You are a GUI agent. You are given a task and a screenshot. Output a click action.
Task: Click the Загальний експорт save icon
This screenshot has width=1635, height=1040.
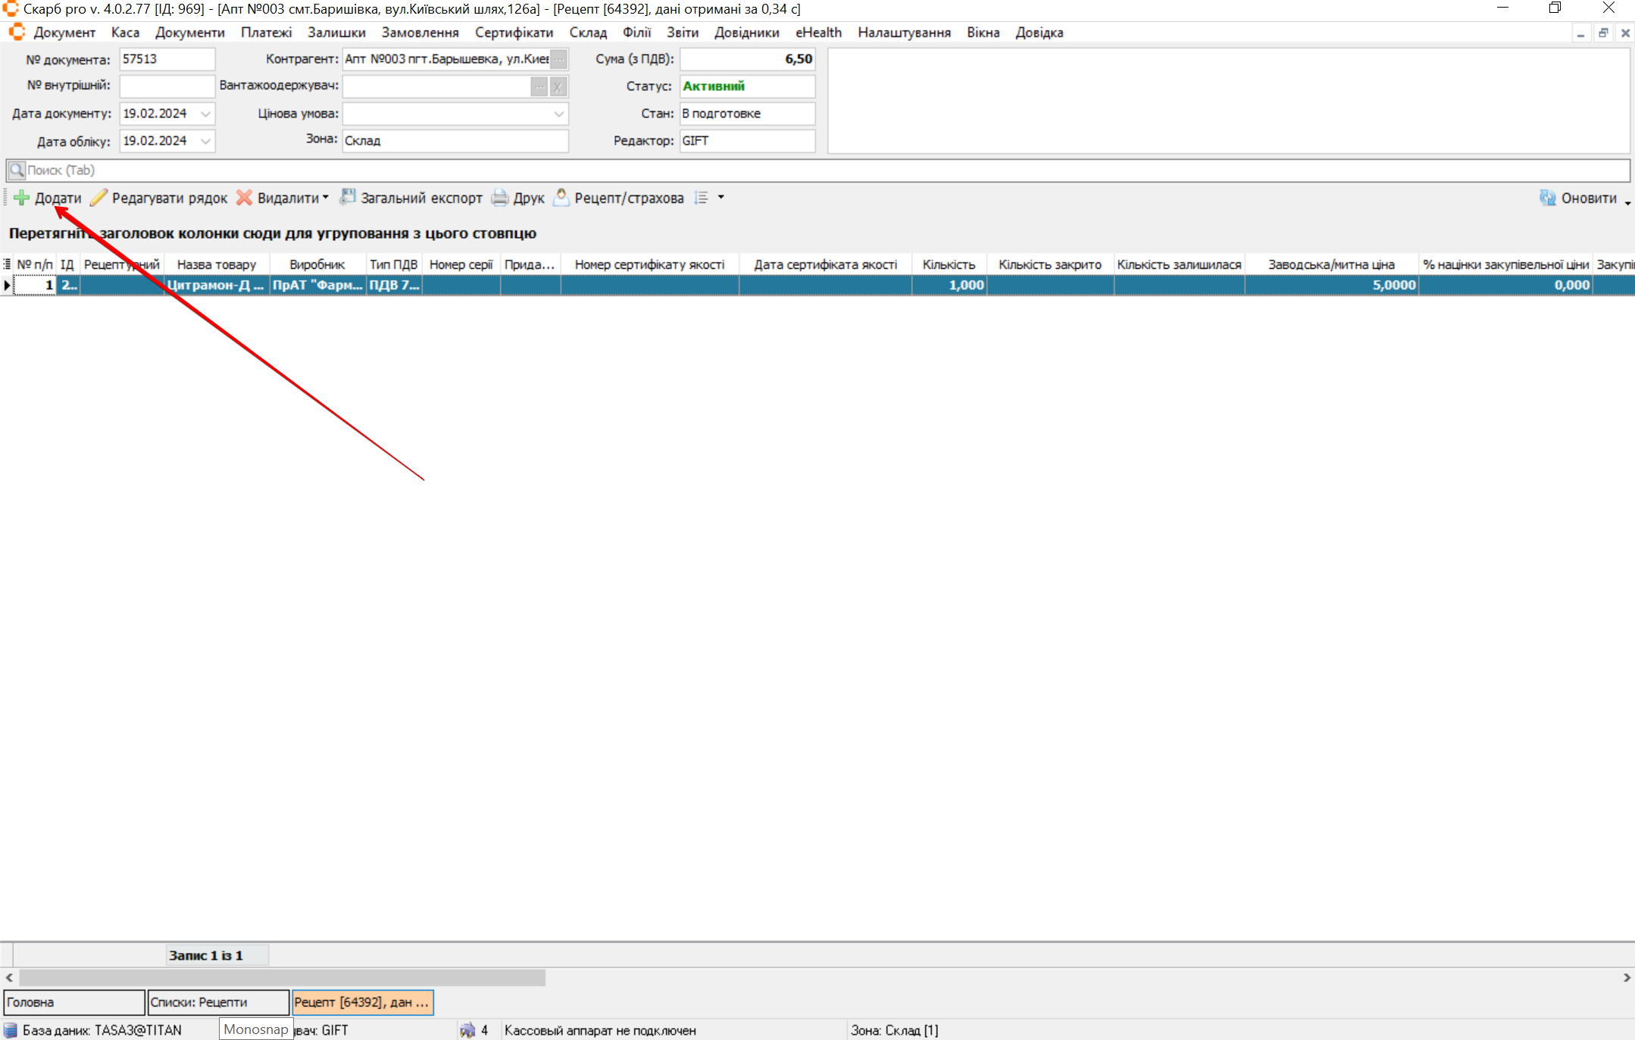347,198
